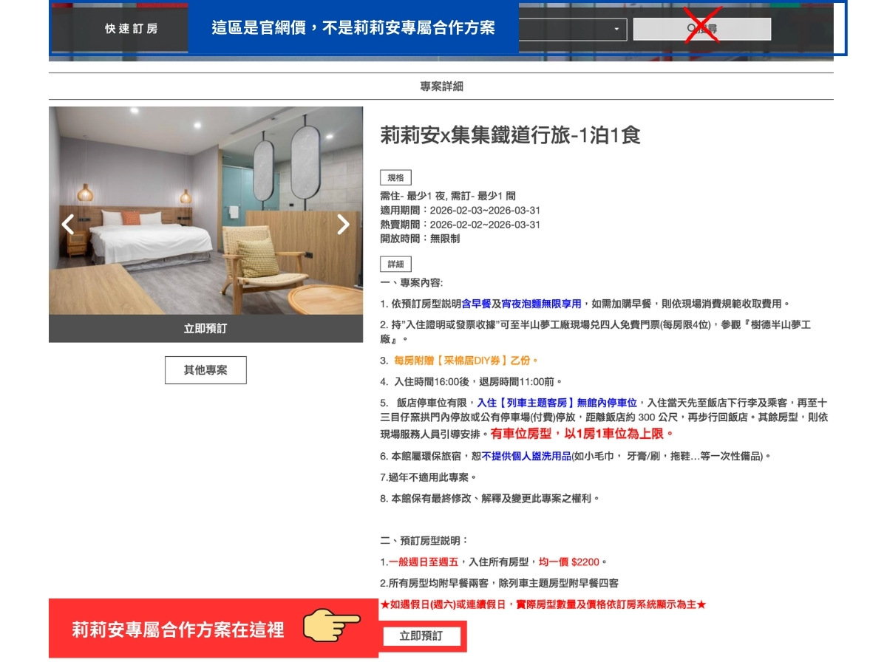The height and width of the screenshot is (665, 887).
Task: Click the blue 宵夜泡麵無限享用 text
Action: click(541, 304)
